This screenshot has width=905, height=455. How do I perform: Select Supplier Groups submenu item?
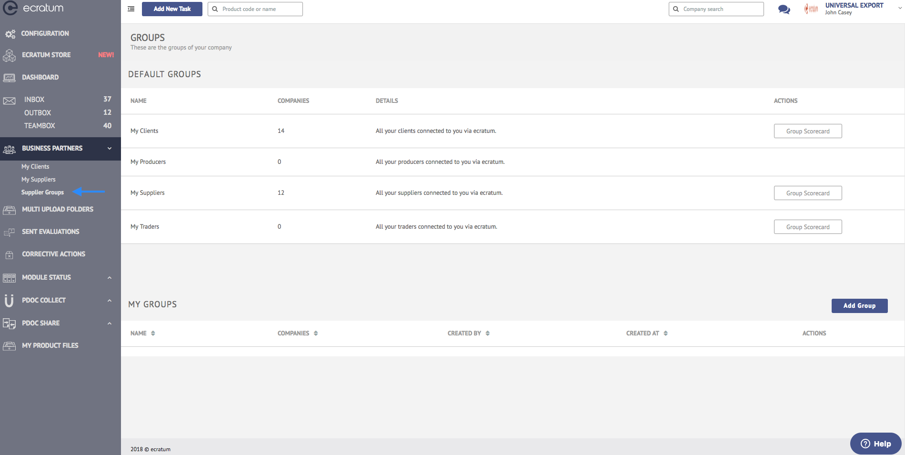42,192
